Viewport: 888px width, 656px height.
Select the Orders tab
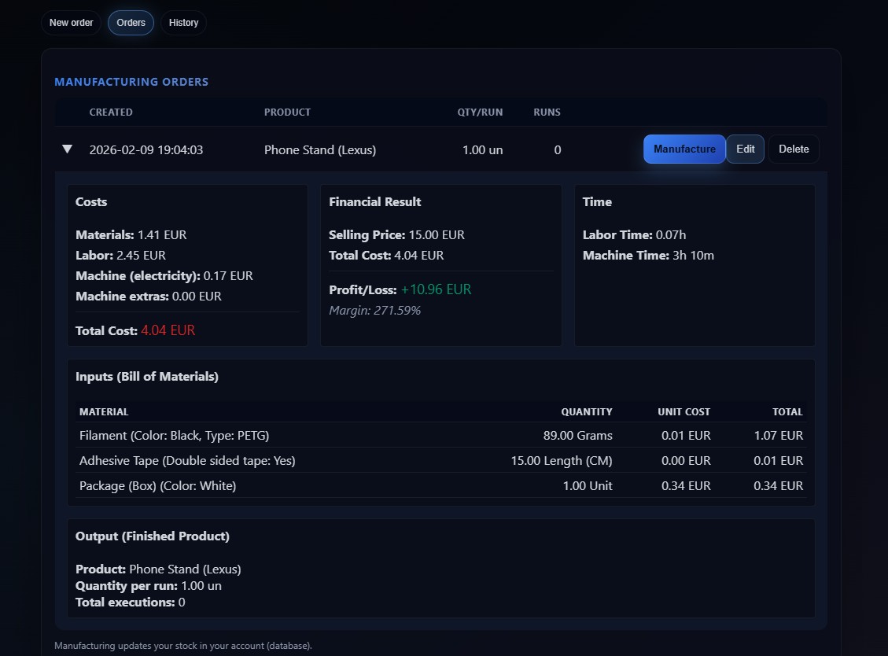131,23
